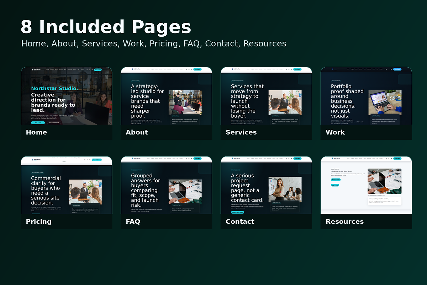
Task: Click the Northstar logo in About preview
Action: point(136,69)
